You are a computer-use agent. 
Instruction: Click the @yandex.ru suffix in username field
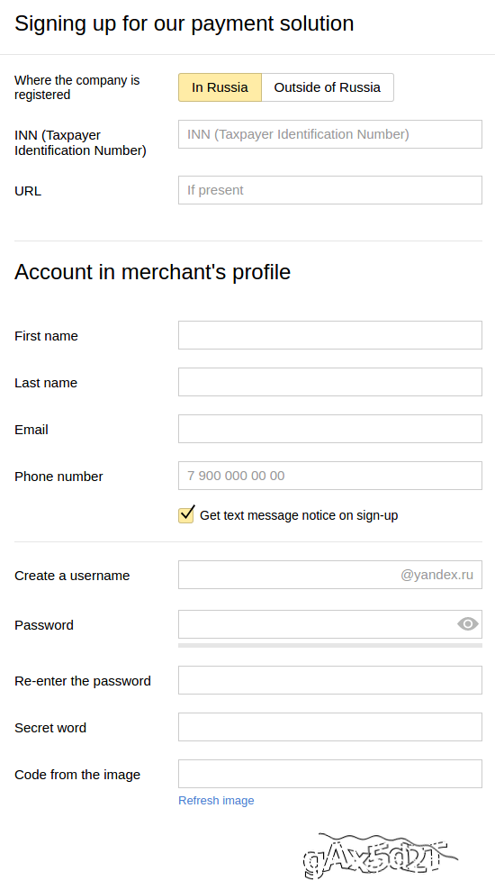tap(436, 575)
